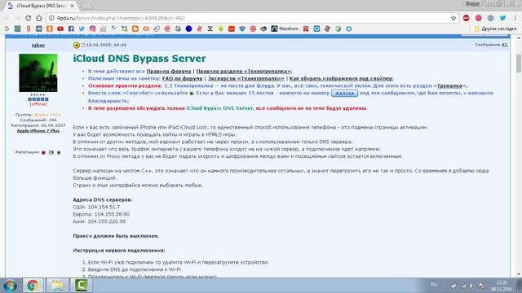Open the Adblock Plus extension
Viewport: 522px width, 293px height.
[x=466, y=18]
